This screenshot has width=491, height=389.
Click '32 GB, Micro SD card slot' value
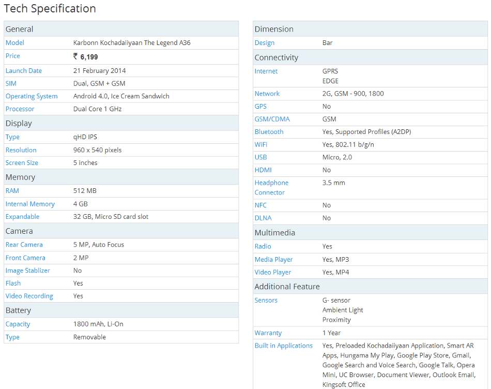click(x=111, y=217)
